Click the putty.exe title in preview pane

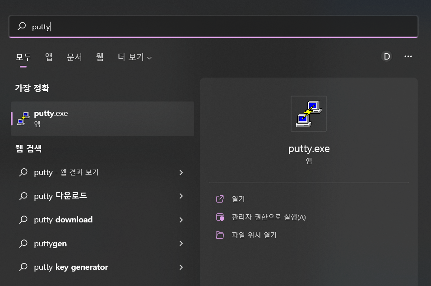pyautogui.click(x=309, y=148)
